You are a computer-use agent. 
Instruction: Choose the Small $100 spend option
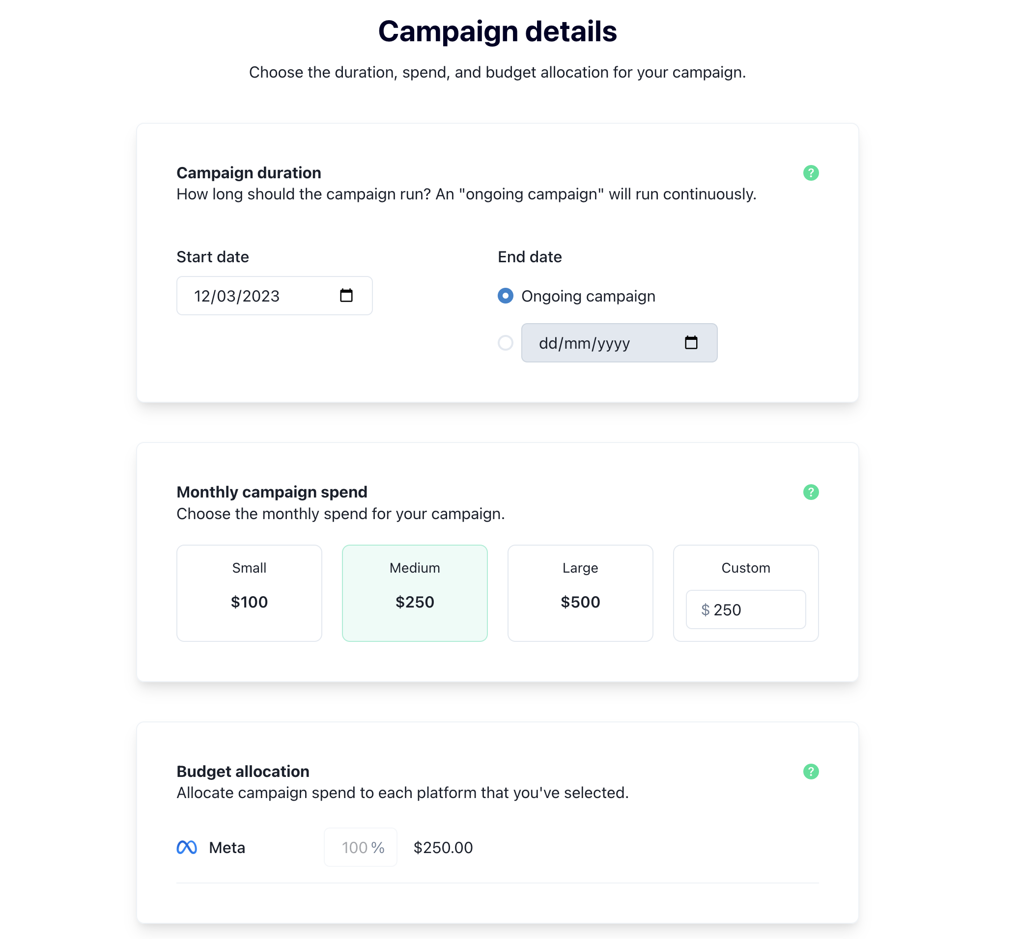pyautogui.click(x=249, y=593)
